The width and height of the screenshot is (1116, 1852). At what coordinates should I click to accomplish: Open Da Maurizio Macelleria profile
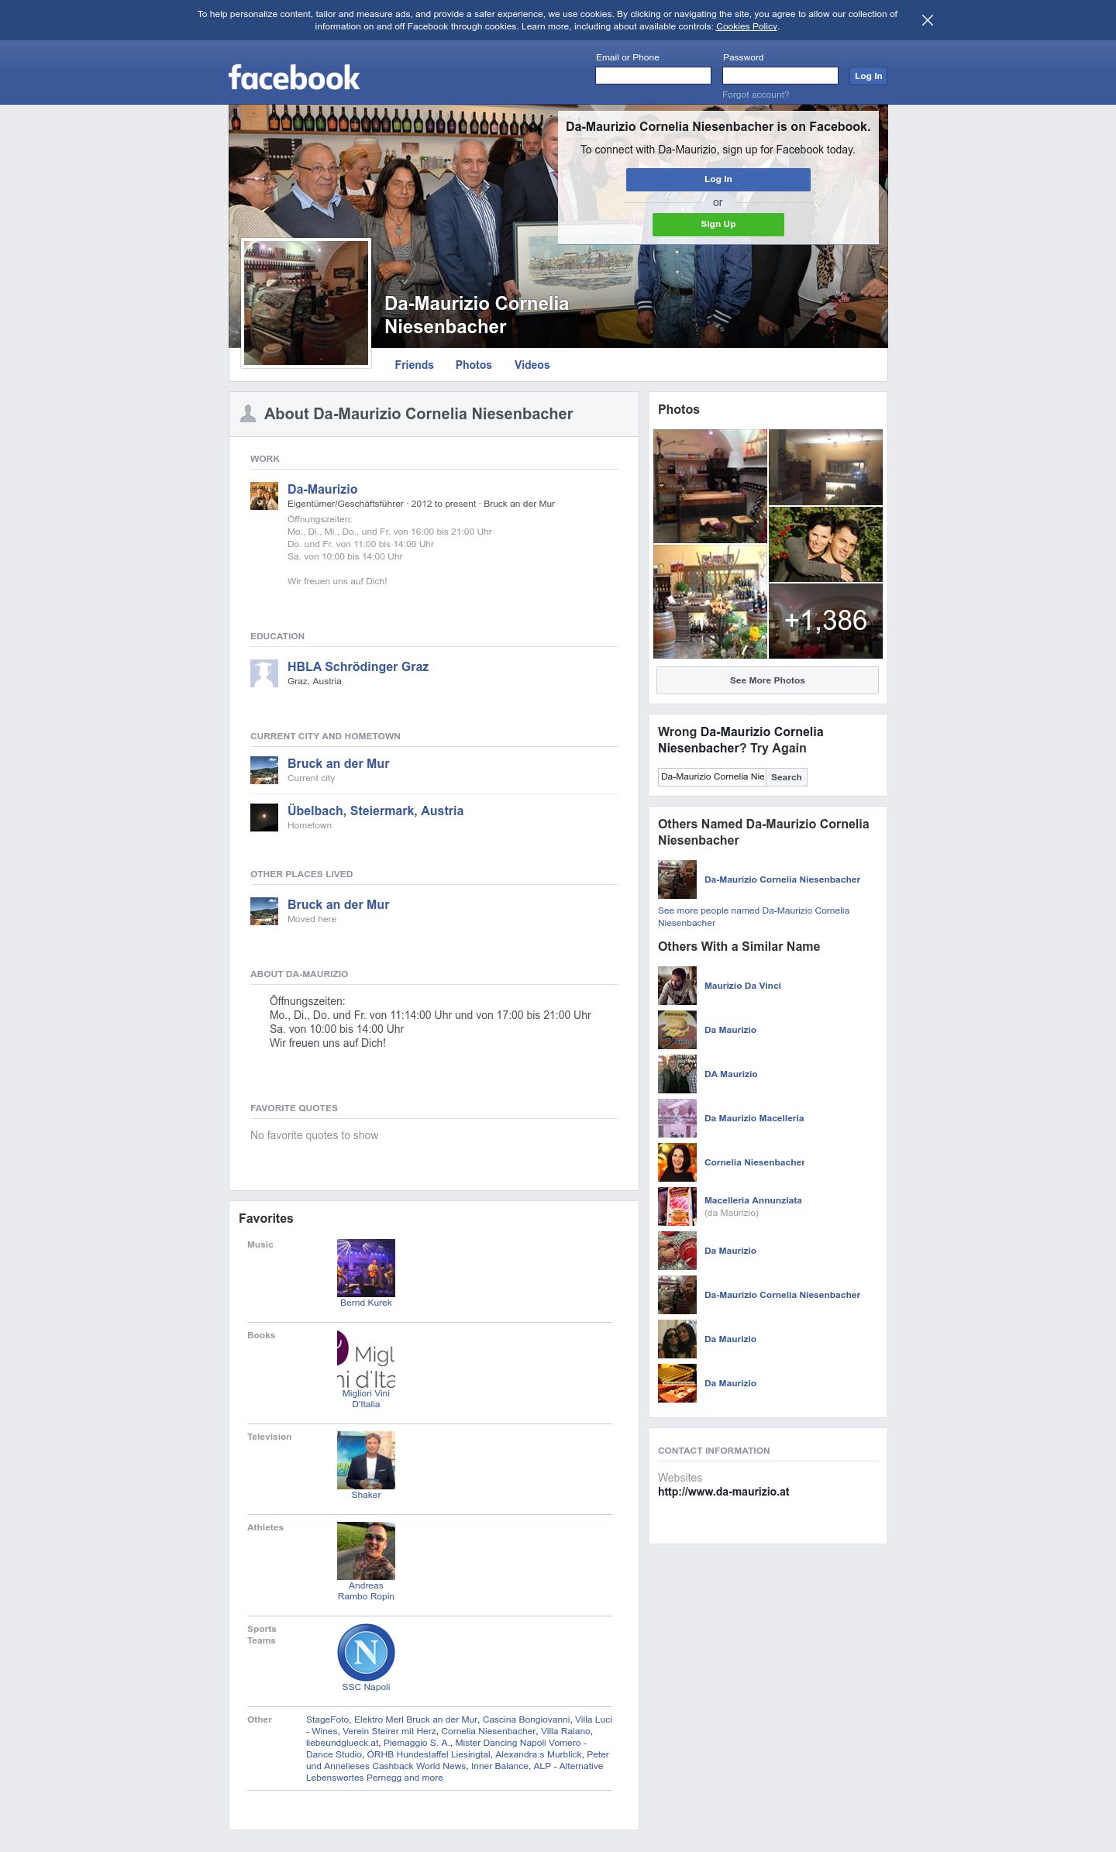pyautogui.click(x=754, y=1118)
